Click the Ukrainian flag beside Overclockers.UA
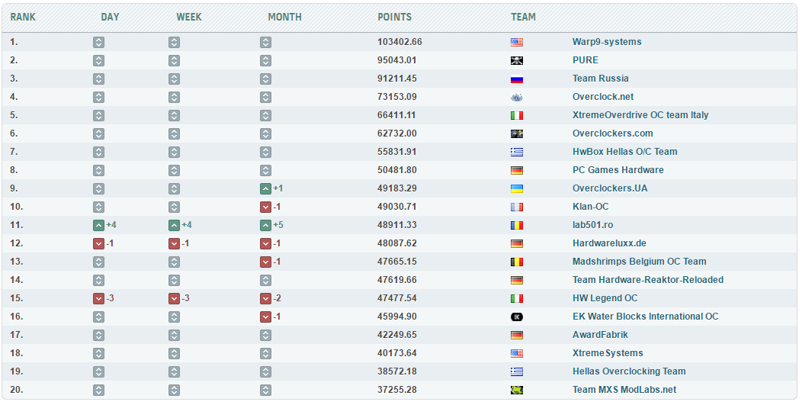799x402 pixels. point(516,188)
